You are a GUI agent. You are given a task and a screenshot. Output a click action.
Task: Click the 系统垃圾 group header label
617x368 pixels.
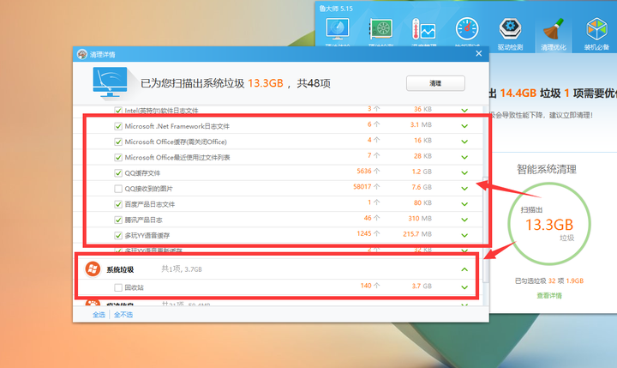click(x=120, y=269)
